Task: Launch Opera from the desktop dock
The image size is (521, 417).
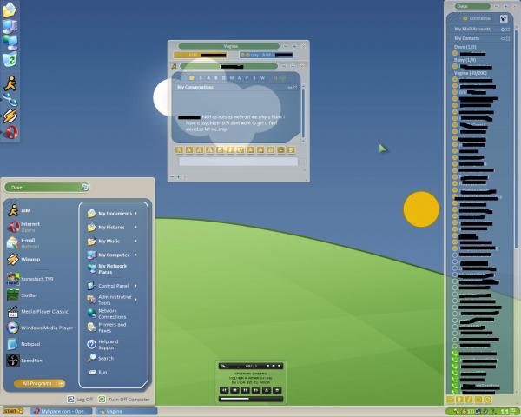Action: (x=11, y=132)
